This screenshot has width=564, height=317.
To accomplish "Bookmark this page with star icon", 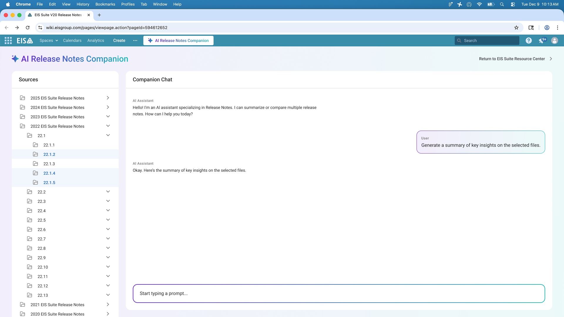I will [516, 28].
